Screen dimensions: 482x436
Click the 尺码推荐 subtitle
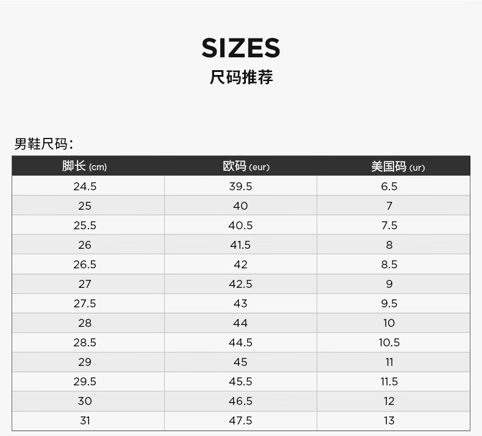point(240,78)
